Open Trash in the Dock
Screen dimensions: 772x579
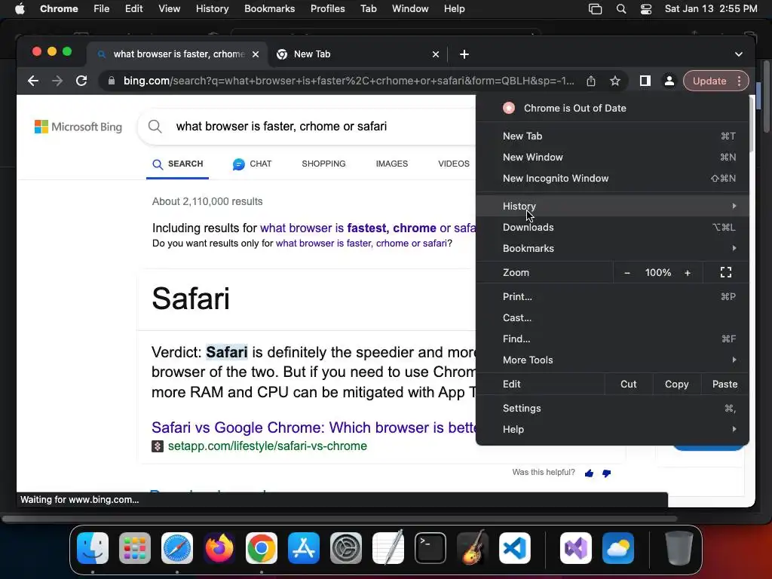coord(679,548)
